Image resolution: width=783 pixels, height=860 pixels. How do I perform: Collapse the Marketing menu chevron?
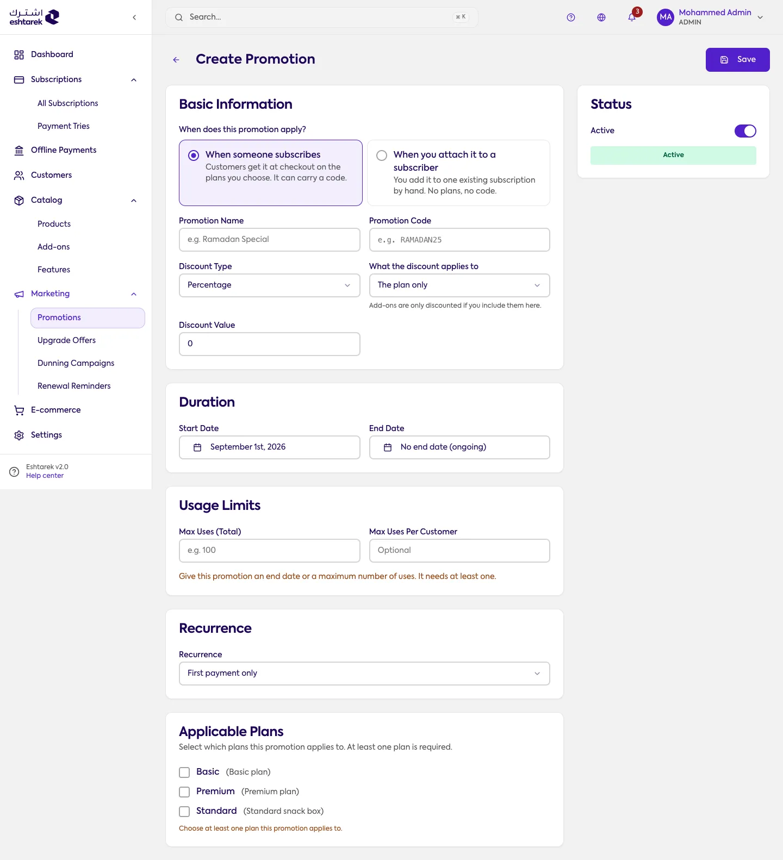click(x=134, y=294)
